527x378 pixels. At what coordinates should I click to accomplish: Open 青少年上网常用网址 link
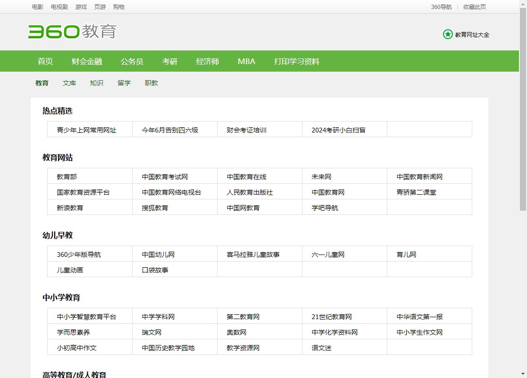(x=86, y=130)
